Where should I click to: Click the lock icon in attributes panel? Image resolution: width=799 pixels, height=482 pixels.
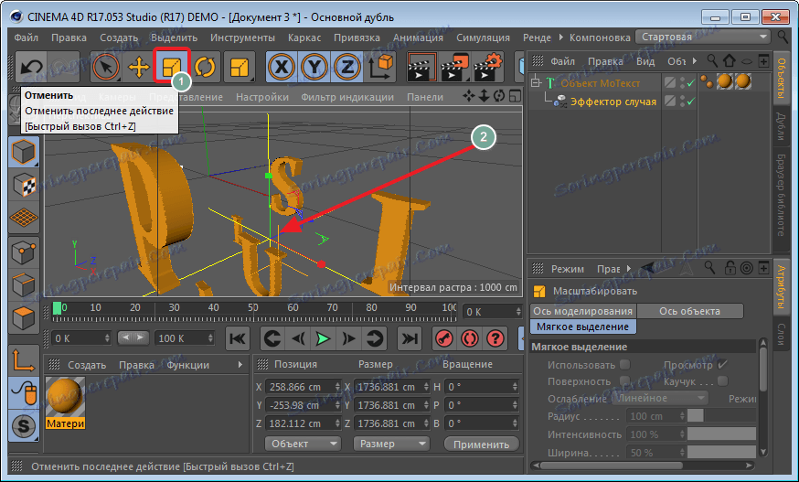728,269
